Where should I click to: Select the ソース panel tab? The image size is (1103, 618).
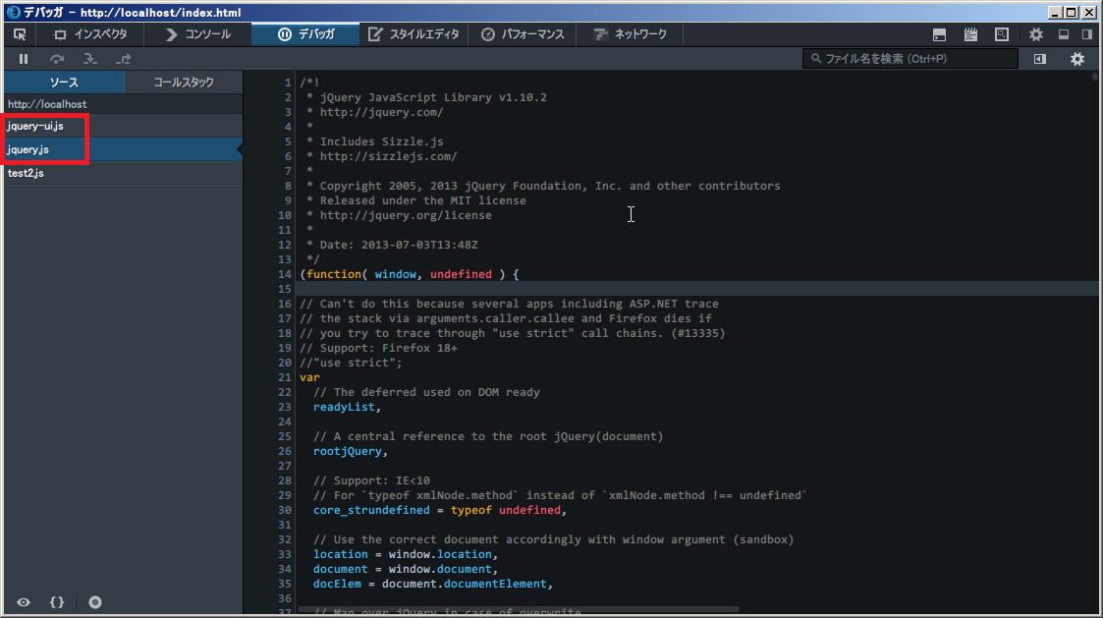pyautogui.click(x=64, y=83)
